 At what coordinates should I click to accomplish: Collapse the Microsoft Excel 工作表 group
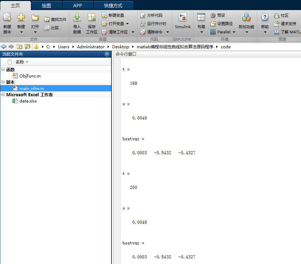pos(3,94)
